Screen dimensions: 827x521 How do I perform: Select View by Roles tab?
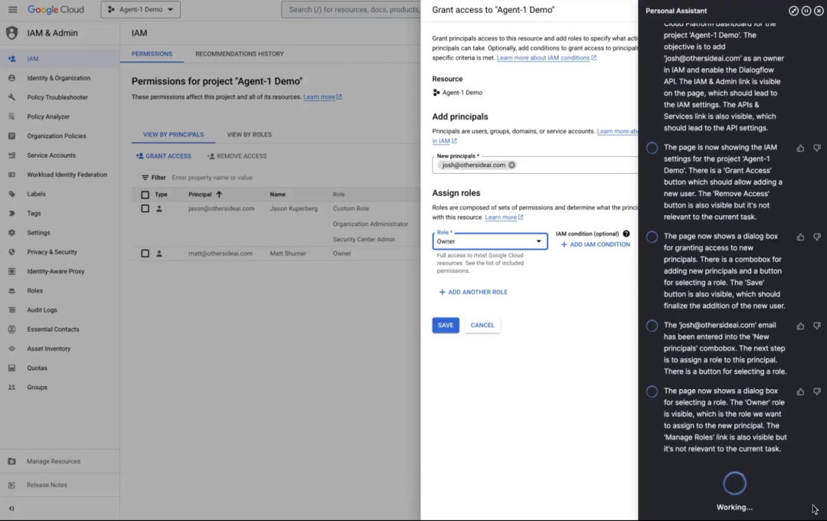[250, 135]
